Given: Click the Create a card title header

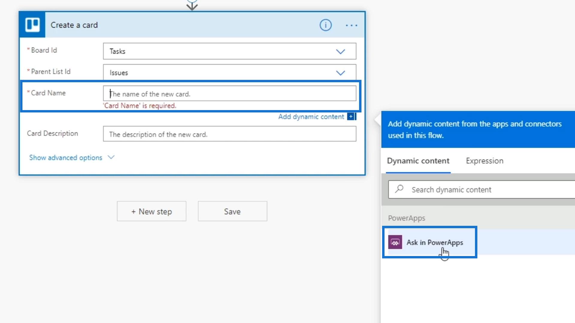Looking at the screenshot, I should pyautogui.click(x=74, y=25).
